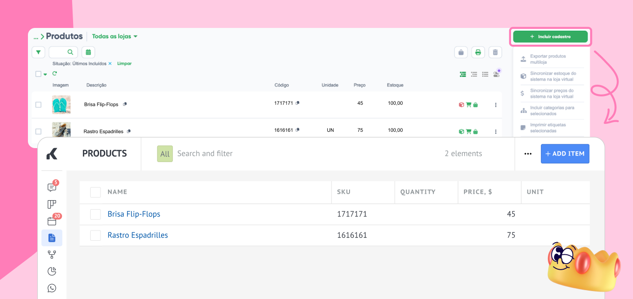
Task: Open the WhatsApp icon in sidebar
Action: point(52,288)
